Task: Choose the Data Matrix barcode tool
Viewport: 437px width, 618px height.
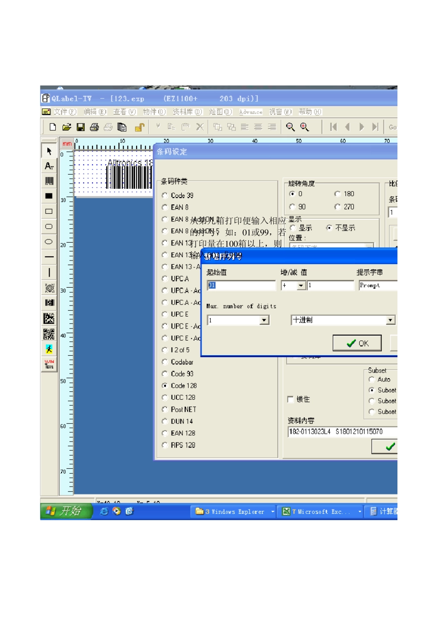Action: click(x=49, y=318)
